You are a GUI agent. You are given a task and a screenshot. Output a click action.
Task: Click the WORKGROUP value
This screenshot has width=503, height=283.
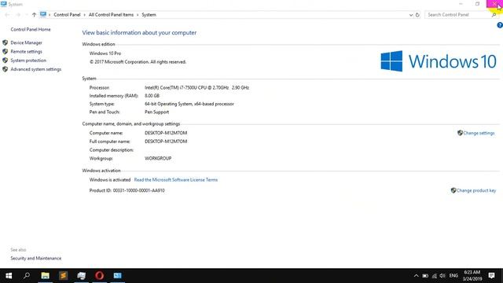[158, 159]
